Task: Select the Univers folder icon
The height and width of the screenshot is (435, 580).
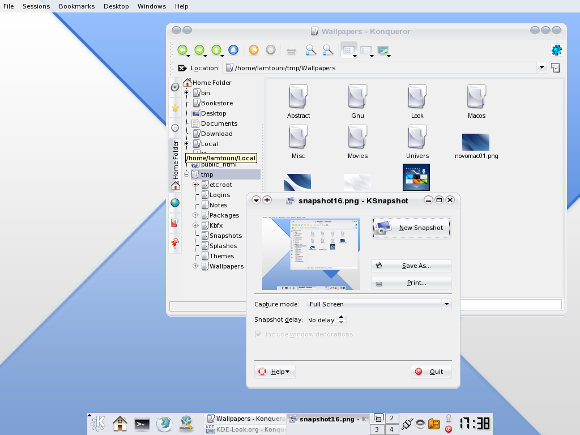Action: click(x=417, y=137)
